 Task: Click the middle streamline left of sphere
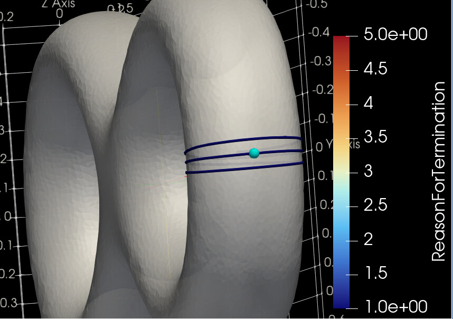pos(216,156)
